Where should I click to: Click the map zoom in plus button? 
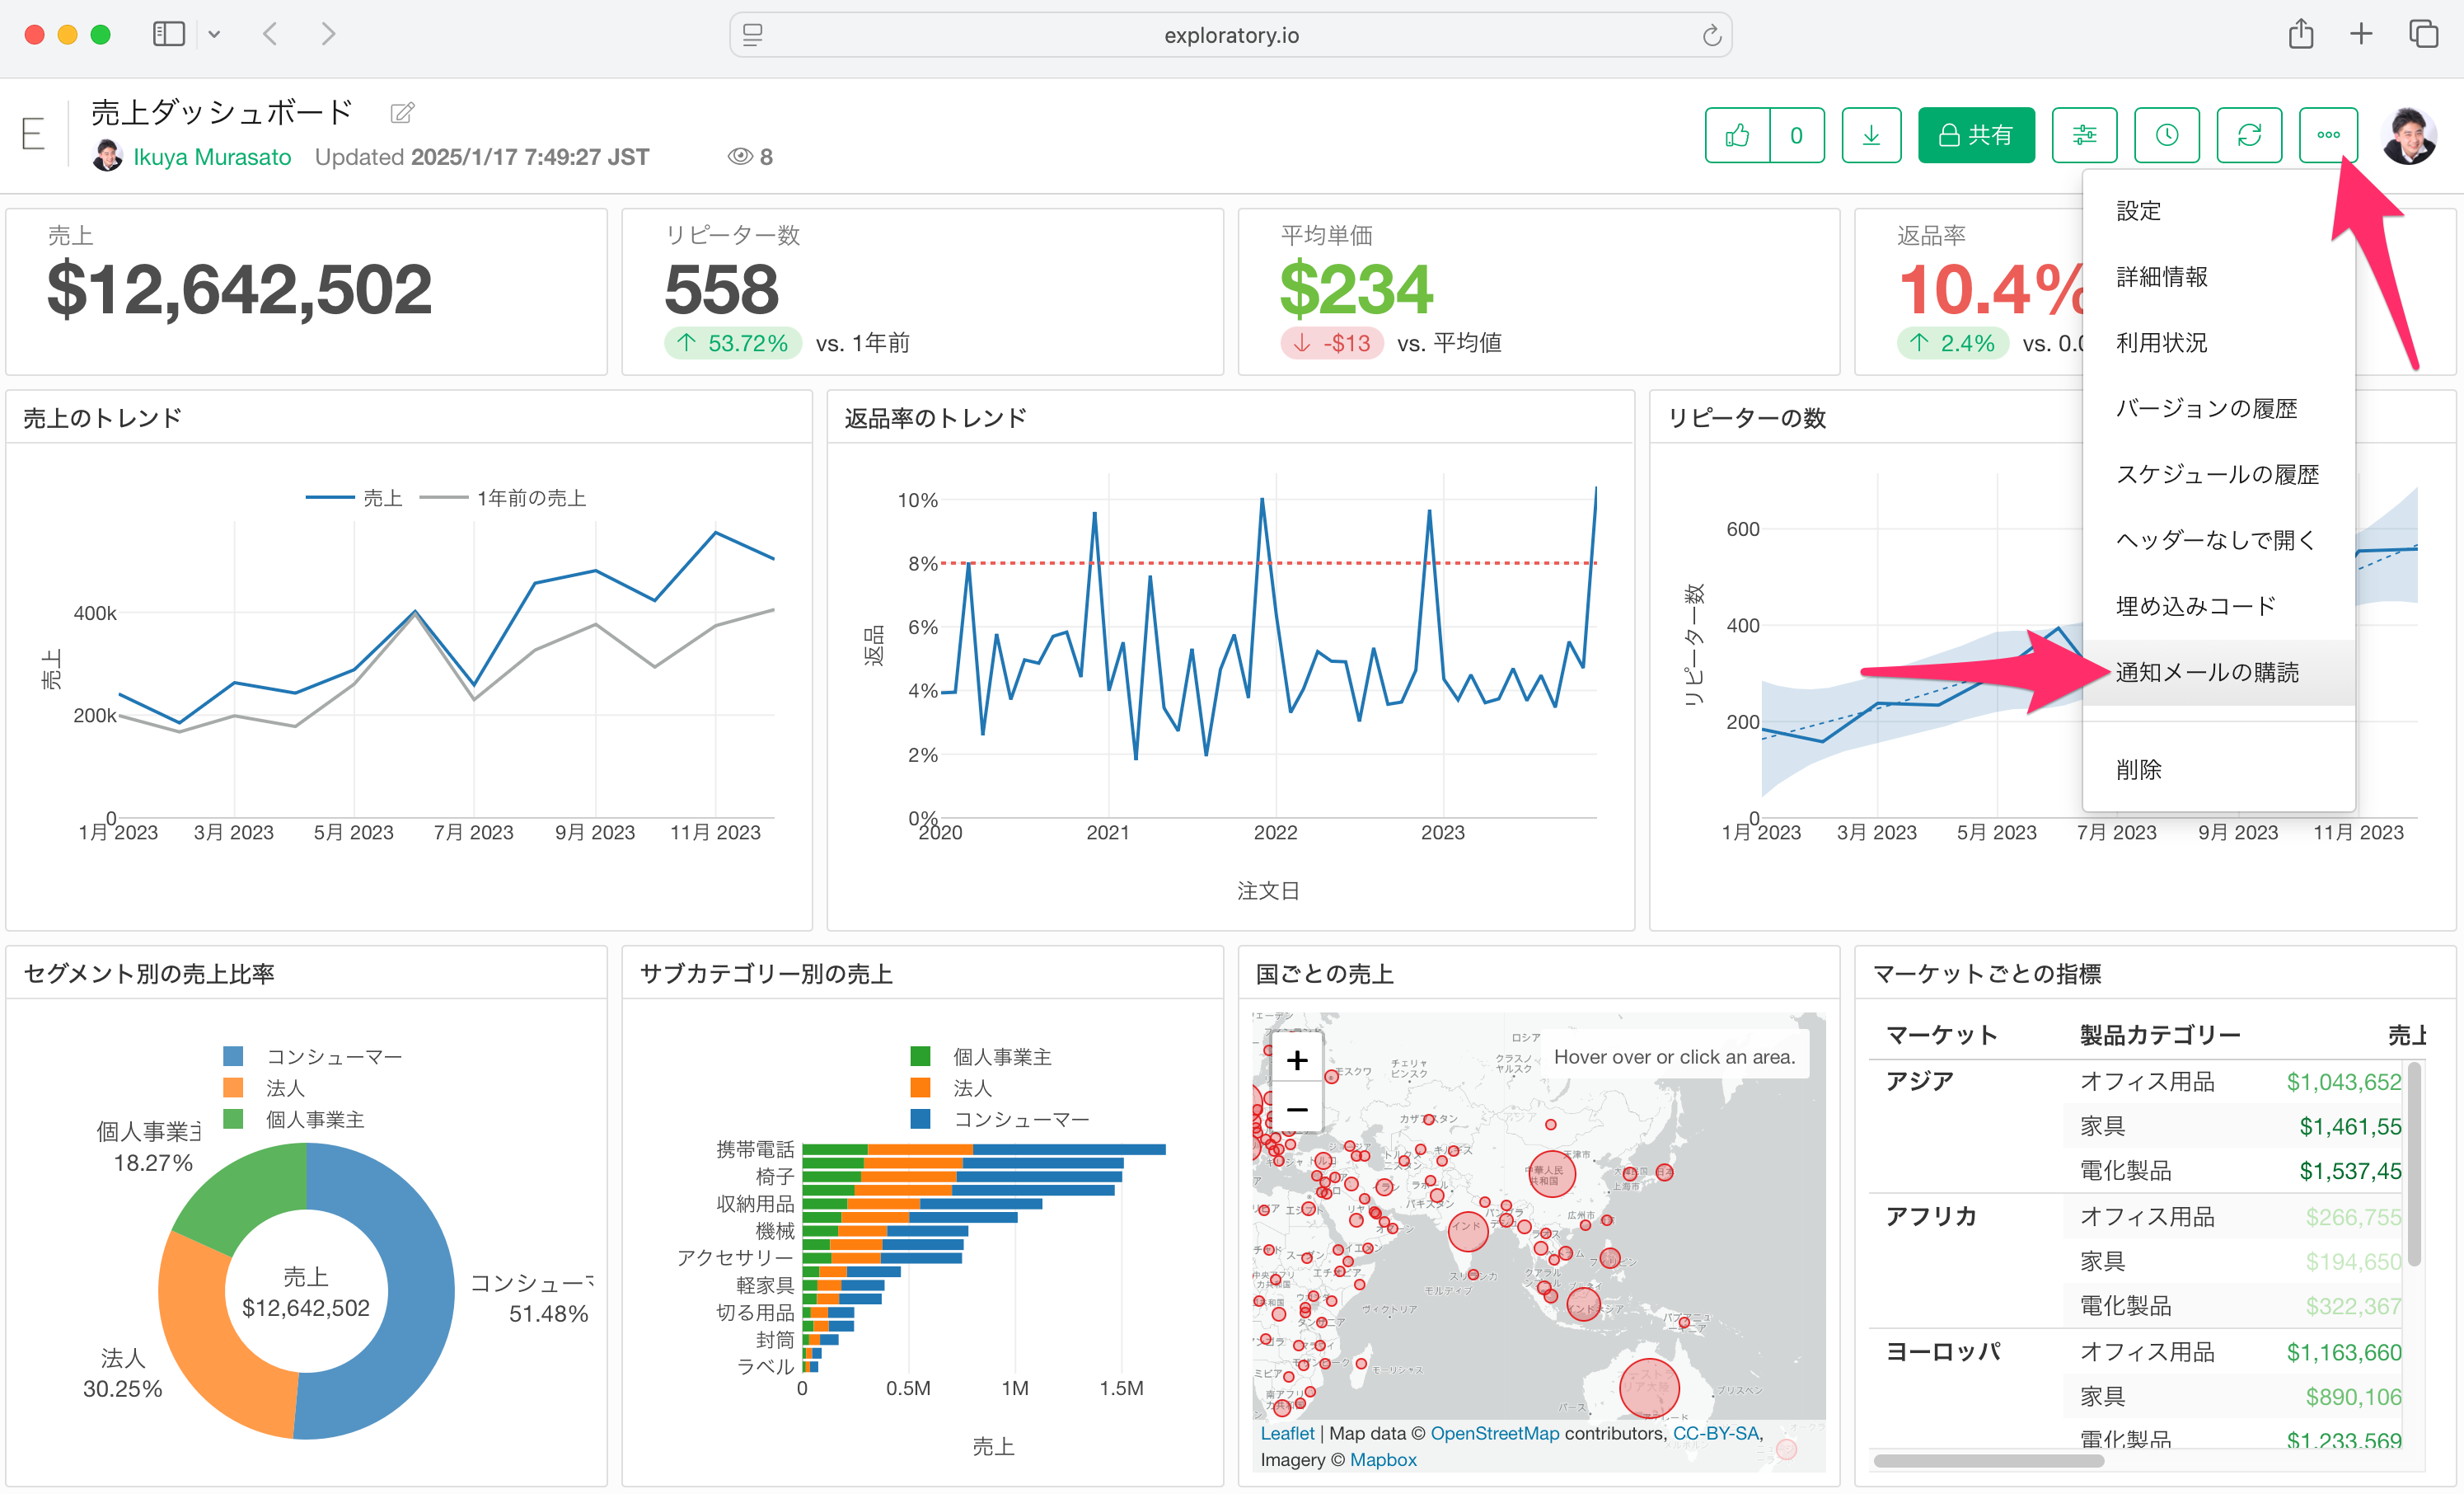1296,1059
